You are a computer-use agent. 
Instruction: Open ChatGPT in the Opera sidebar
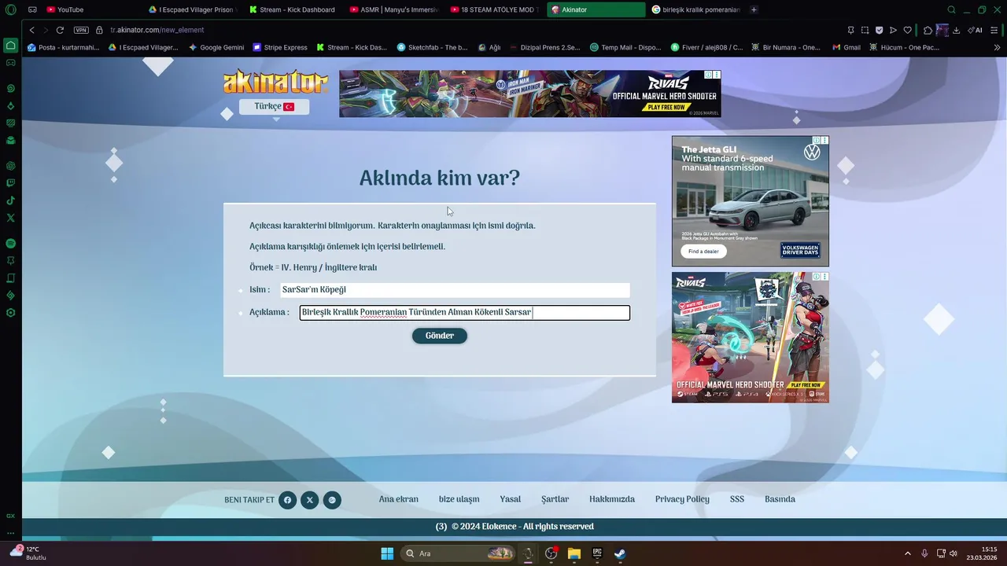tap(10, 166)
